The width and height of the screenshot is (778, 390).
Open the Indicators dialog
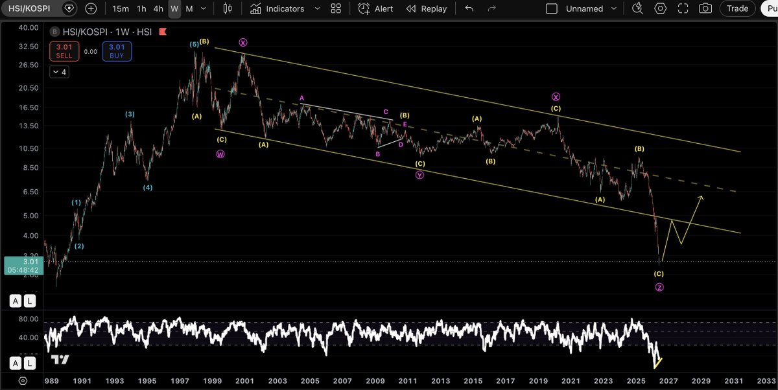pyautogui.click(x=277, y=8)
